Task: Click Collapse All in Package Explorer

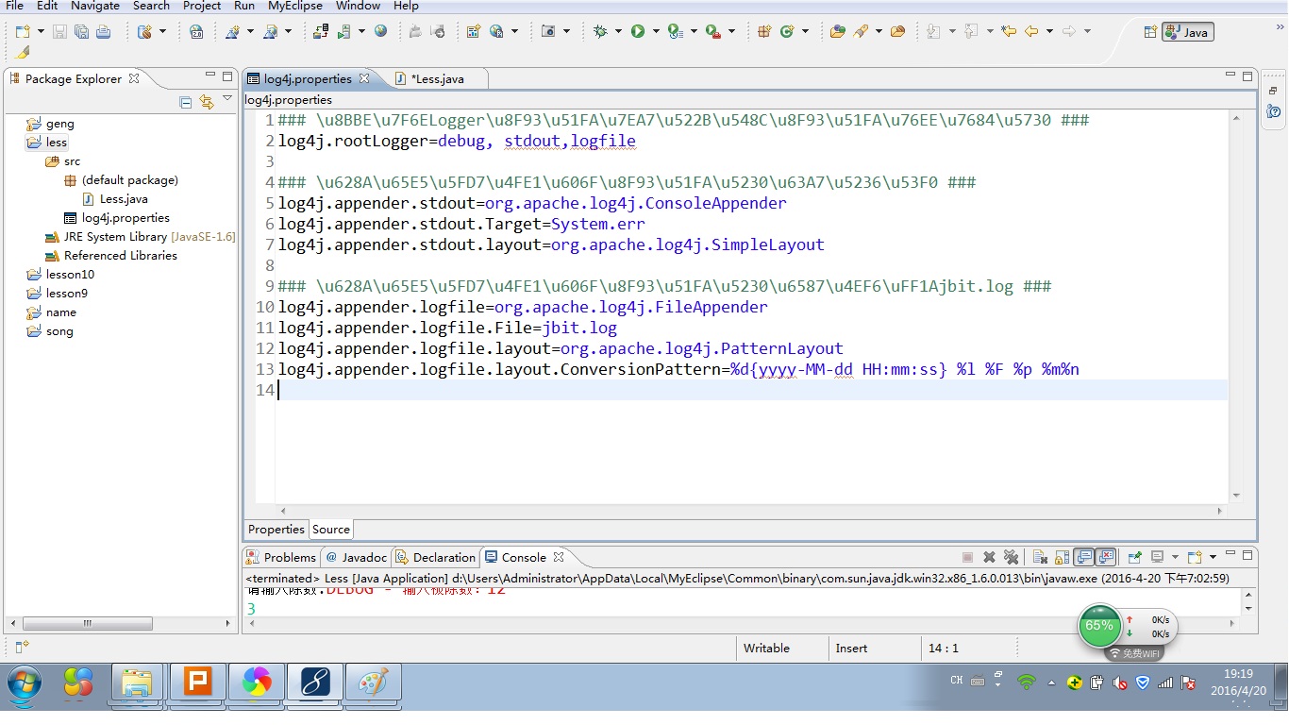Action: (x=186, y=102)
